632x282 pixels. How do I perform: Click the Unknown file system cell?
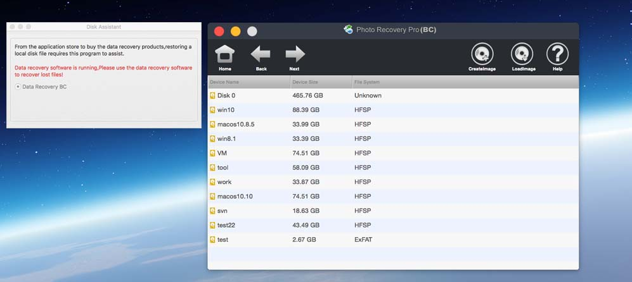click(368, 95)
